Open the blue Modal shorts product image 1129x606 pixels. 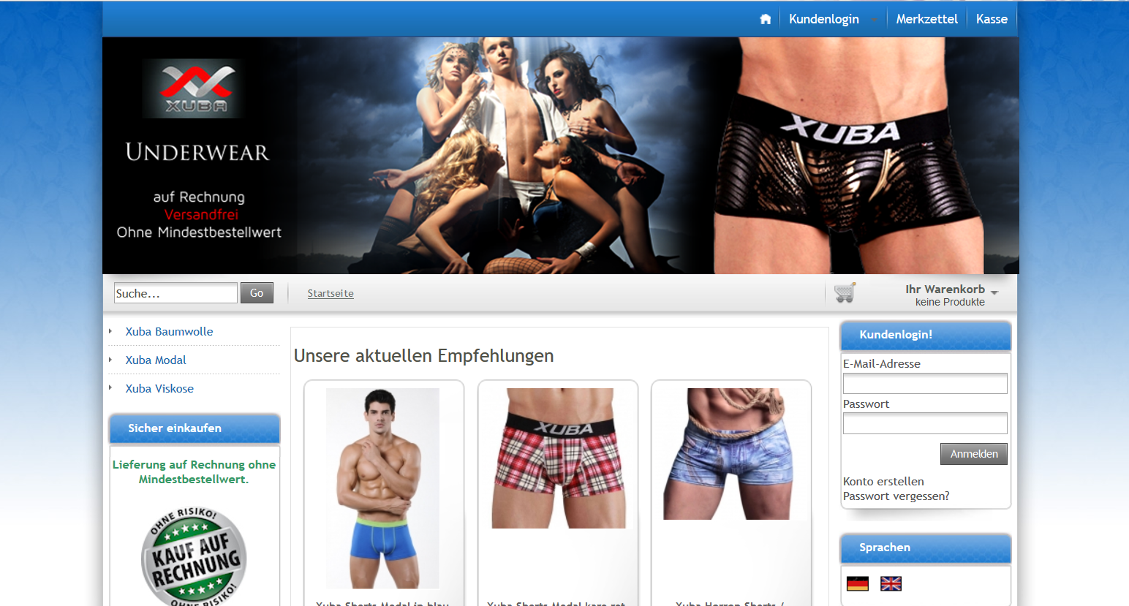click(382, 488)
